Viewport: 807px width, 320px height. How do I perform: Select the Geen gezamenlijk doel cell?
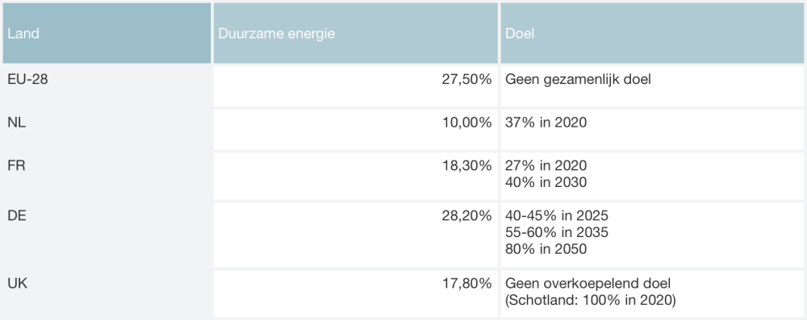pyautogui.click(x=651, y=86)
